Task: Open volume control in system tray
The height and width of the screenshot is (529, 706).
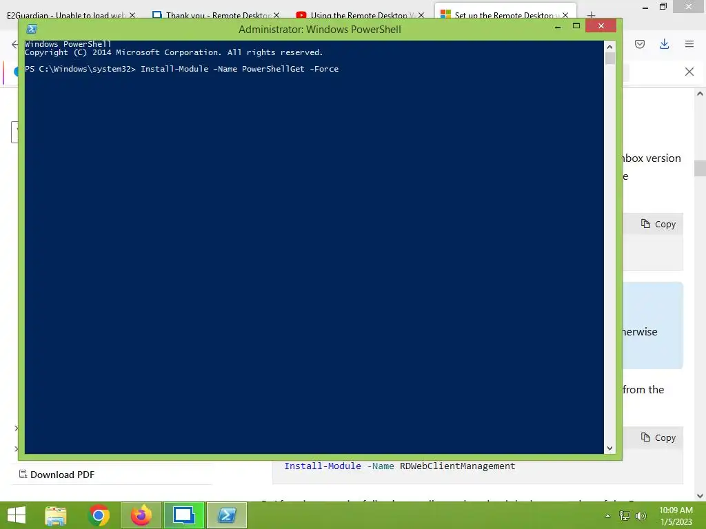Action: 641,516
